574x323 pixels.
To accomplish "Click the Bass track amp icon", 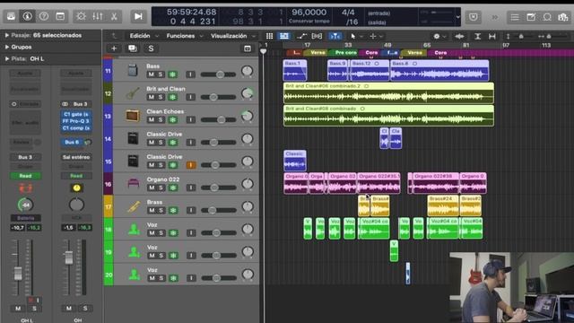I will [x=133, y=70].
